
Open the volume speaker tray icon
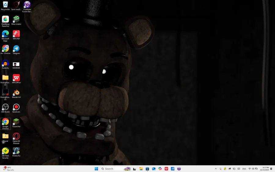[x=253, y=169]
